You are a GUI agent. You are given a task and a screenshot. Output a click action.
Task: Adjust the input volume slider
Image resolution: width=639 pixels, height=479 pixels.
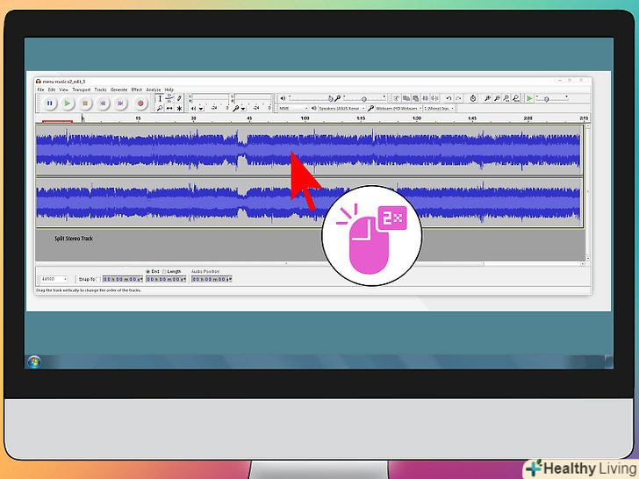click(x=365, y=98)
